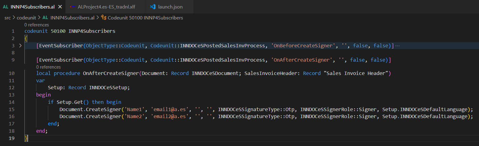Screen dimensions: 479x146
Task: Click the AL file icon in breadcrumb
Action: [45, 18]
